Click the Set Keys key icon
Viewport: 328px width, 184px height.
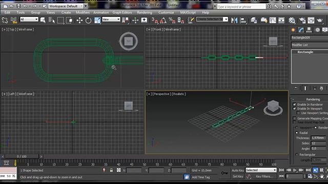tap(224, 173)
